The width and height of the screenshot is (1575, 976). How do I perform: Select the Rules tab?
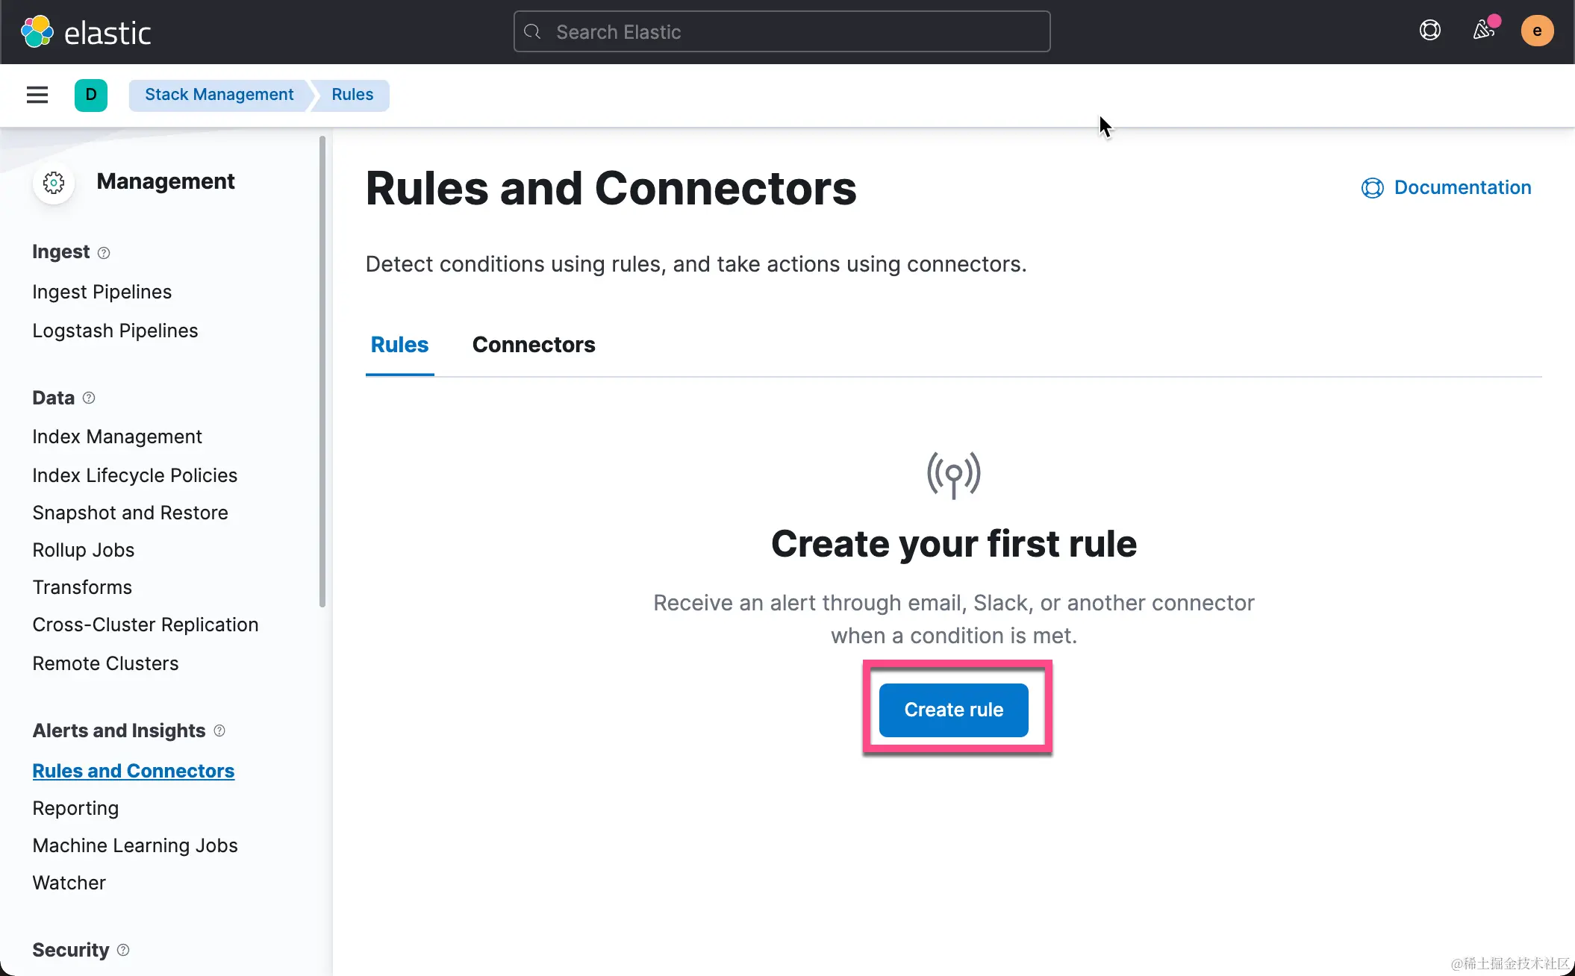tap(399, 345)
